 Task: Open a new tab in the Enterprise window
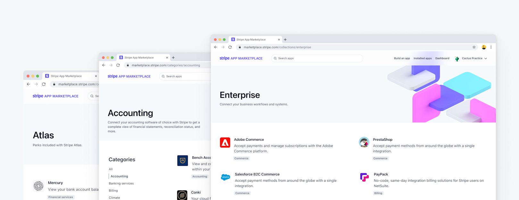[x=285, y=40]
